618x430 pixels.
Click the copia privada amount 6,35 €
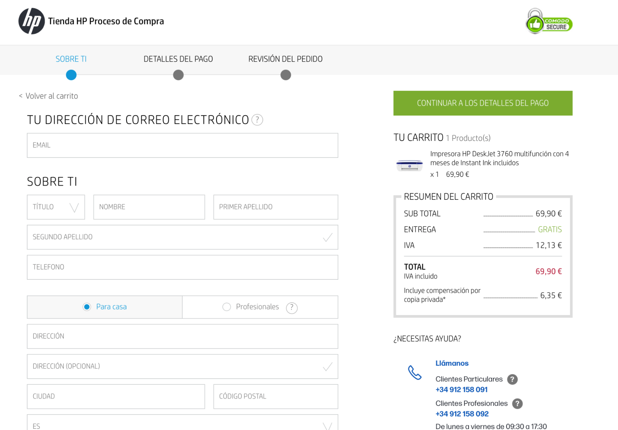coord(551,295)
